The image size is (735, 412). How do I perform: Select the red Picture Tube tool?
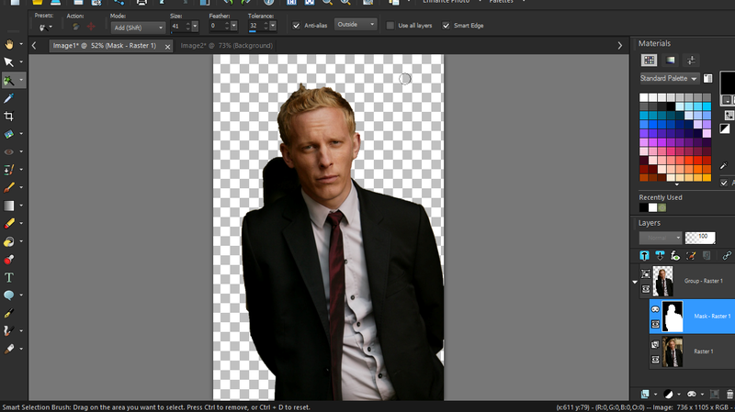coord(9,260)
